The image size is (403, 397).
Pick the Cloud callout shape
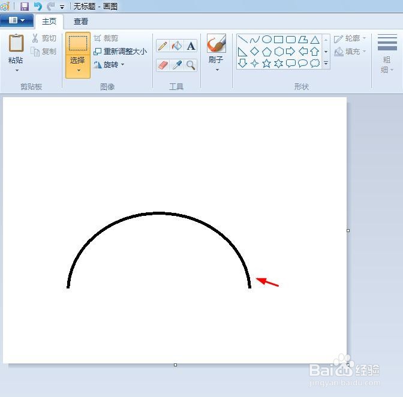315,63
